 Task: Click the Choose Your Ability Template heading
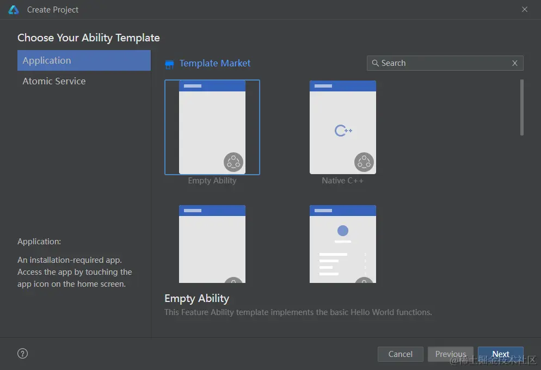pos(89,38)
